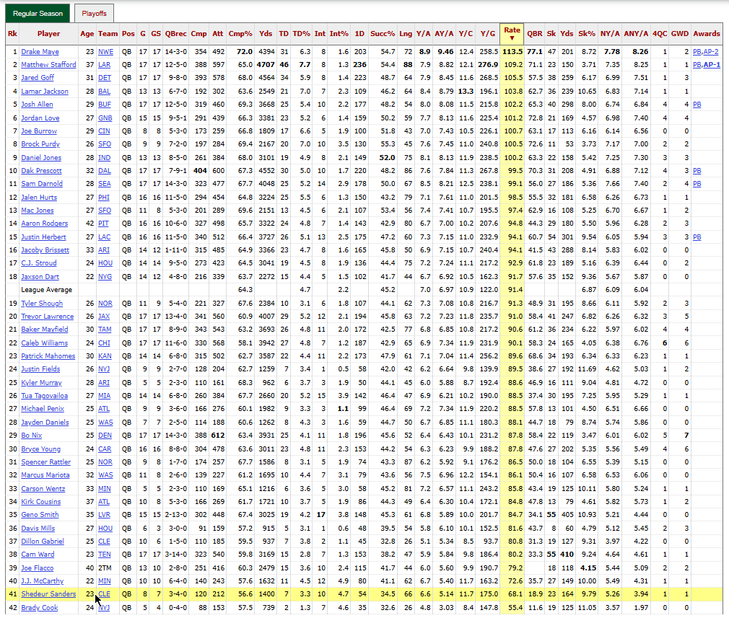Screen dimensions: 729x618
Task: Sort by the Player column header
Action: tap(49, 33)
